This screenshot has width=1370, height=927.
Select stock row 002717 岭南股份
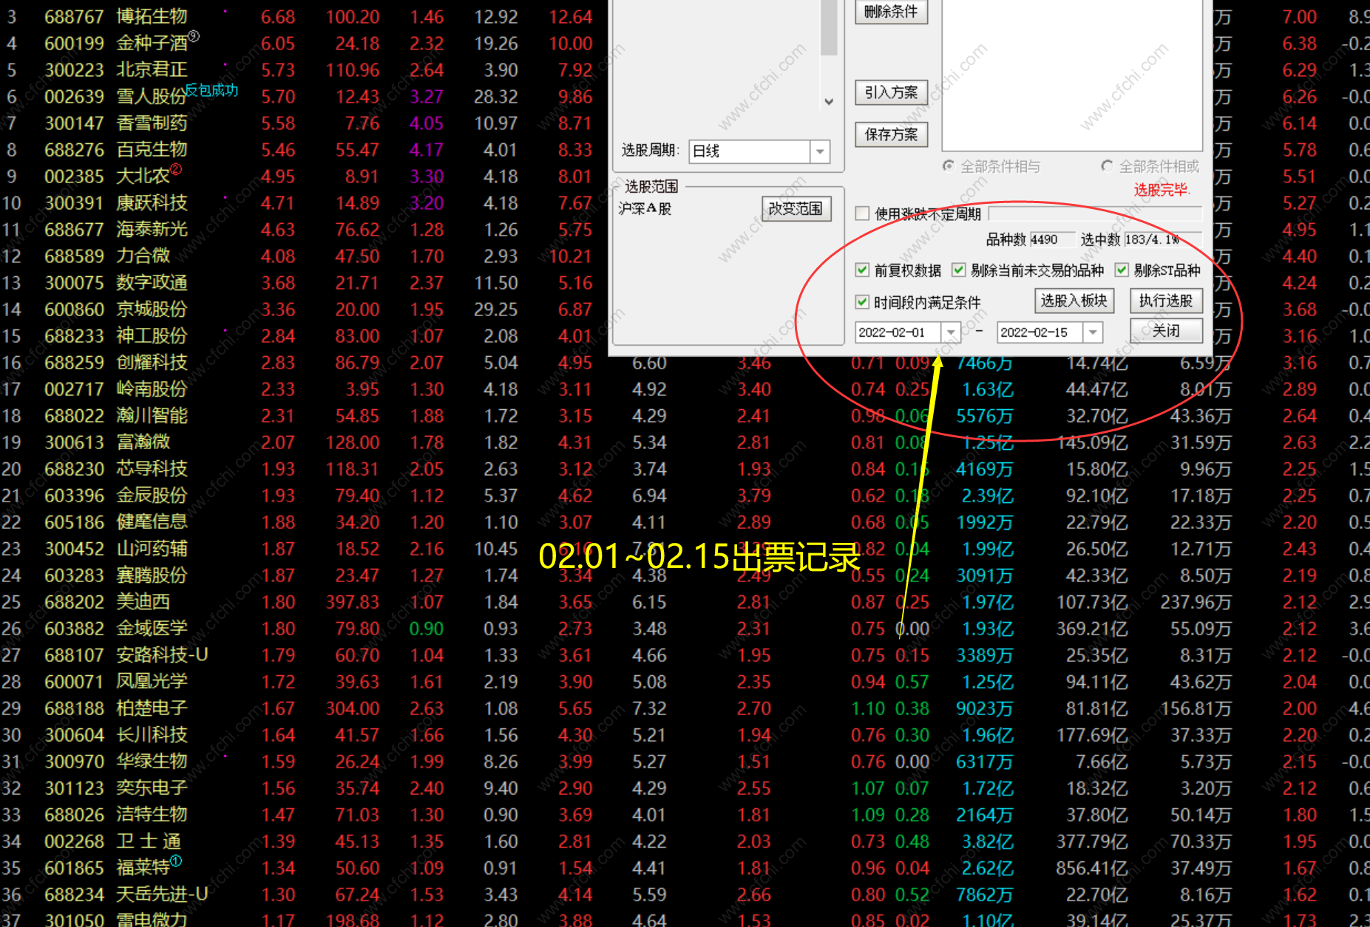[115, 389]
